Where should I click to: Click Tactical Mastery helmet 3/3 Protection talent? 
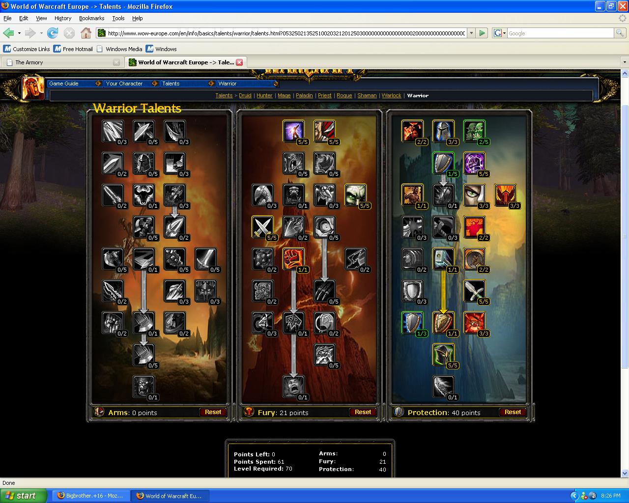[x=444, y=131]
